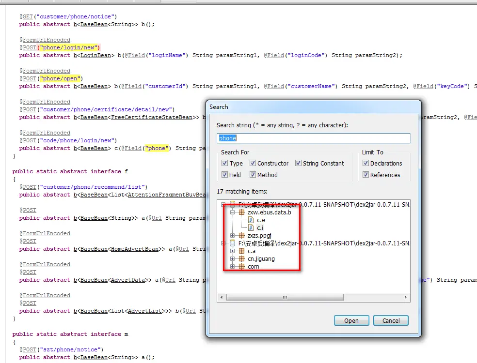This screenshot has height=363, width=477.
Task: Click the "customer/phone/notice" string
Action: [76, 16]
